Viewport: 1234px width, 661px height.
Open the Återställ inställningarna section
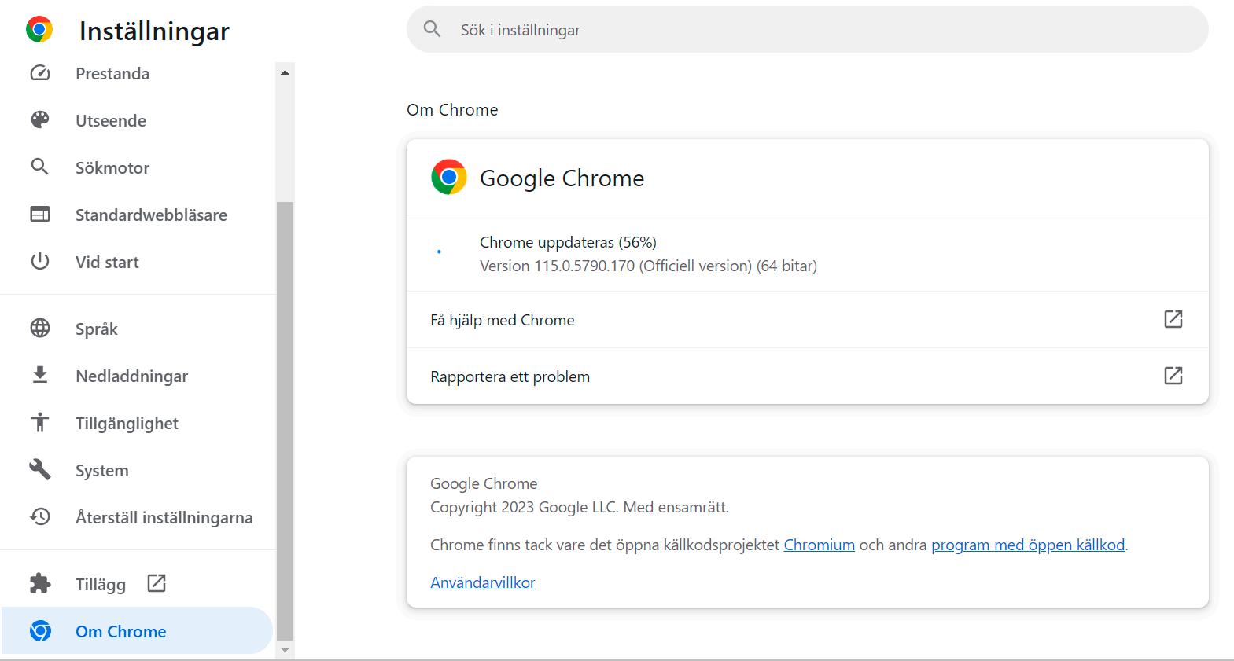164,517
